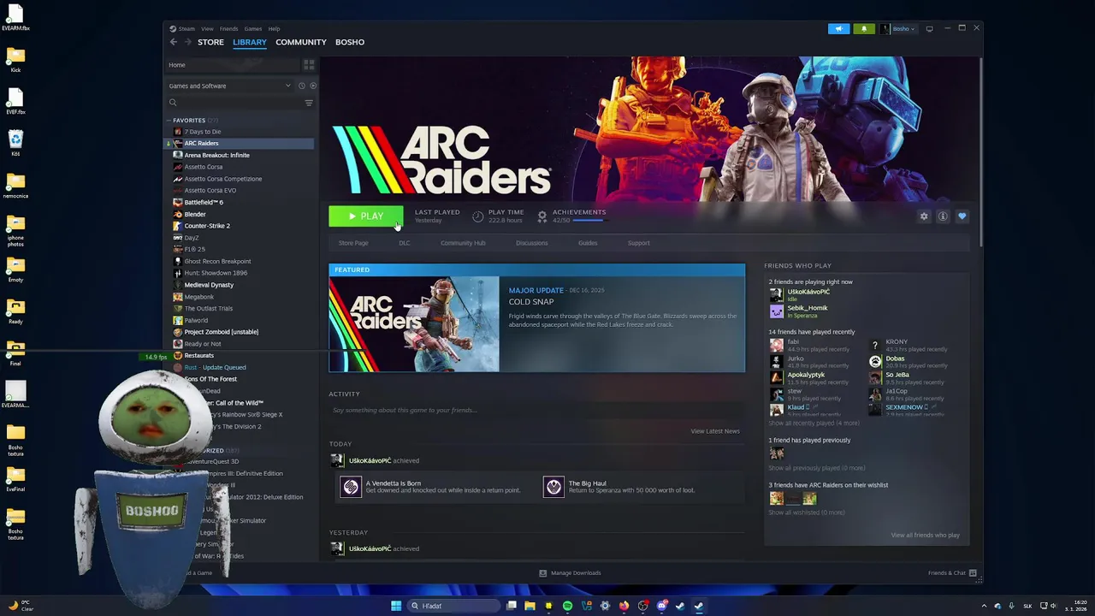Expand show all recently played friends
This screenshot has height=616, width=1095.
(x=814, y=423)
